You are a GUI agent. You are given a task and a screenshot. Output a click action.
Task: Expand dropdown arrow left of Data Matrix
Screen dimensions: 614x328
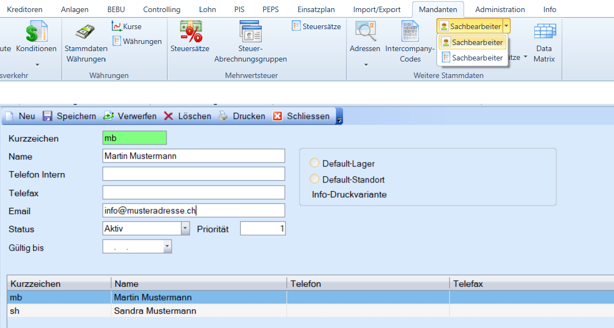(525, 57)
